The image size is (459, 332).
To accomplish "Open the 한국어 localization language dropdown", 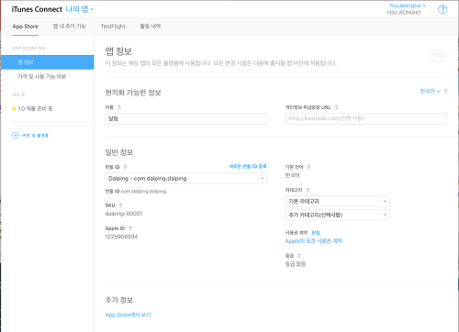I will tap(430, 91).
